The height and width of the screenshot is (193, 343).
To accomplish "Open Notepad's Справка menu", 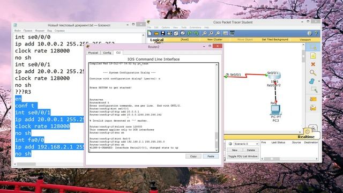I will click(x=59, y=31).
